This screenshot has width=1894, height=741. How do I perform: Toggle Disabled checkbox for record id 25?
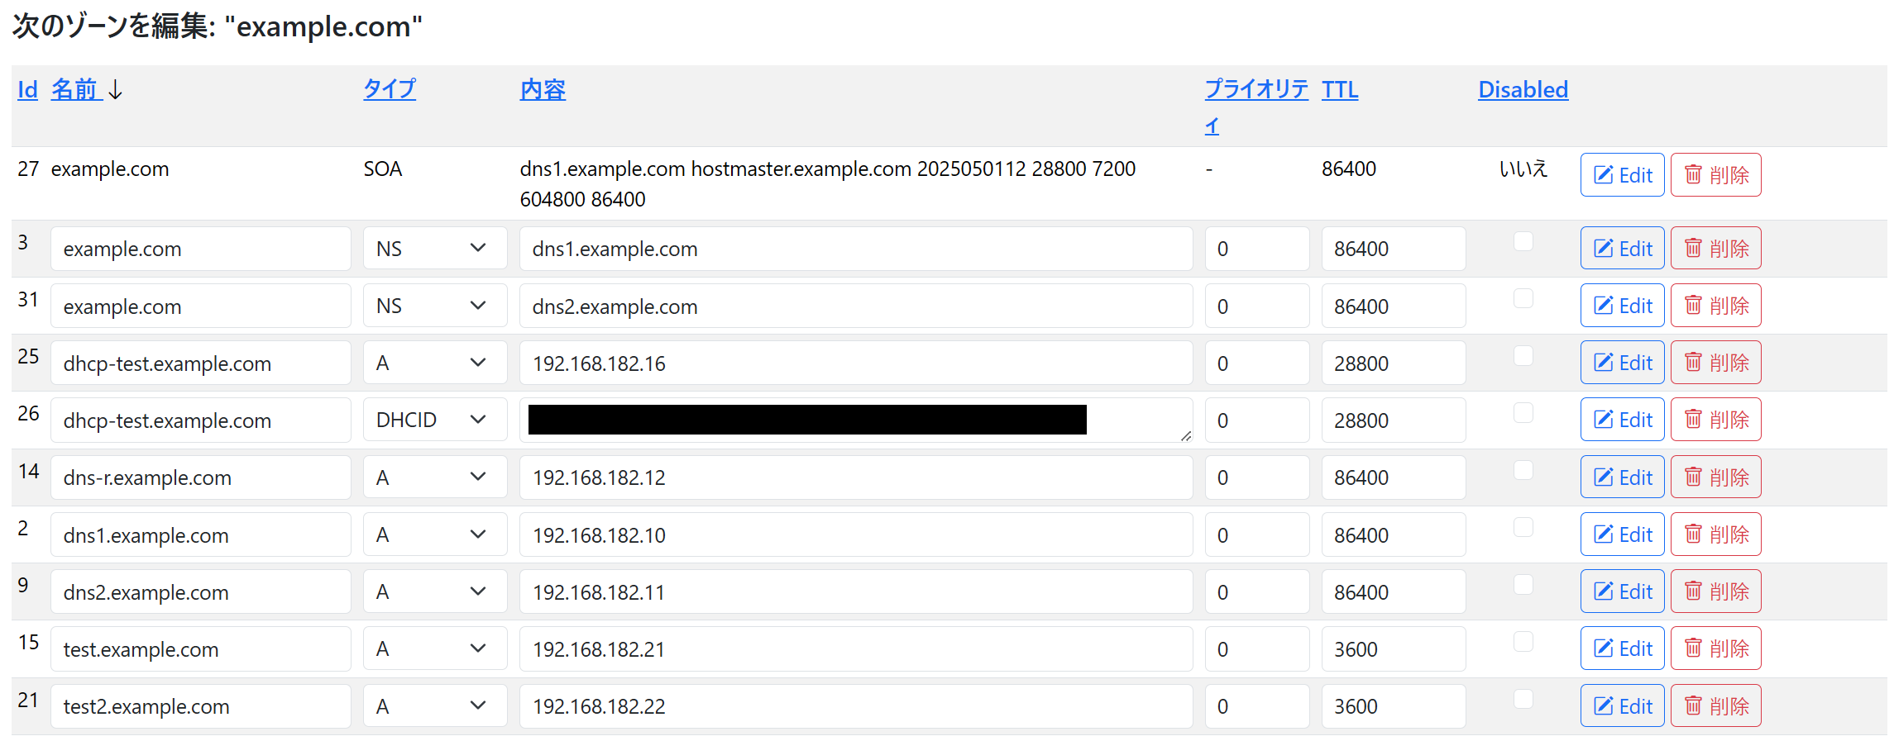1523,355
